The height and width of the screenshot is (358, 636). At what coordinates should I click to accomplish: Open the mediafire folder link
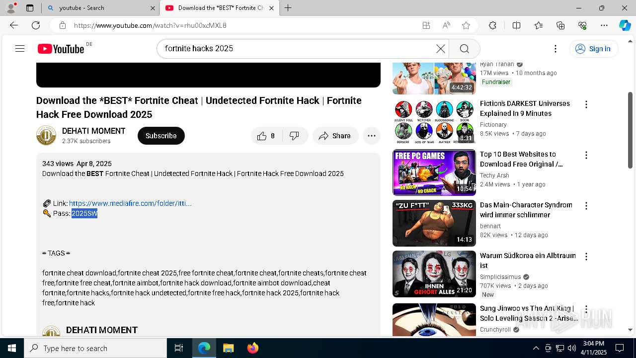click(x=130, y=203)
